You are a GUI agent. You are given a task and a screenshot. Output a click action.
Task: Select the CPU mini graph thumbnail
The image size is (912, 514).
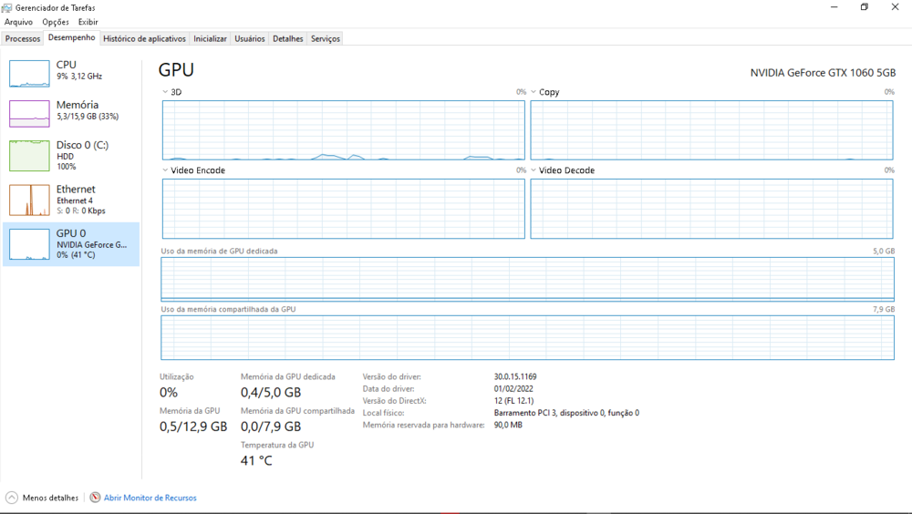coord(29,74)
